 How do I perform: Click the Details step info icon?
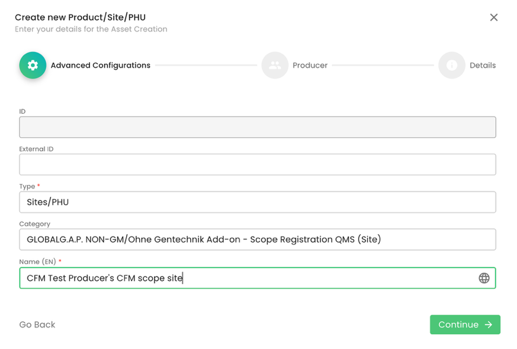pyautogui.click(x=451, y=65)
